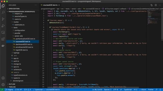Image resolution: width=163 pixels, height=91 pixels.
Task: Open notifications bell in status bar
Action: (x=160, y=90)
